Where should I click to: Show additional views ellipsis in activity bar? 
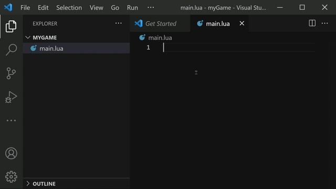click(11, 120)
